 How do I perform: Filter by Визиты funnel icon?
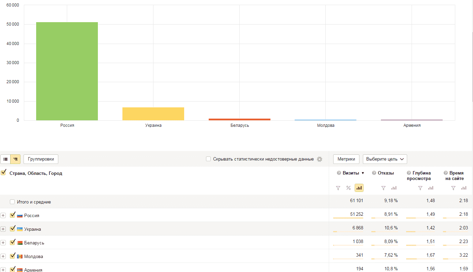(338, 188)
